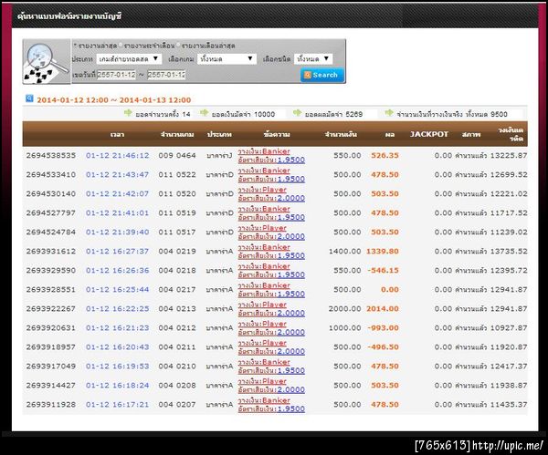Open the Banker bet link for record 2693917049
This screenshot has height=455, width=548.
(264, 363)
